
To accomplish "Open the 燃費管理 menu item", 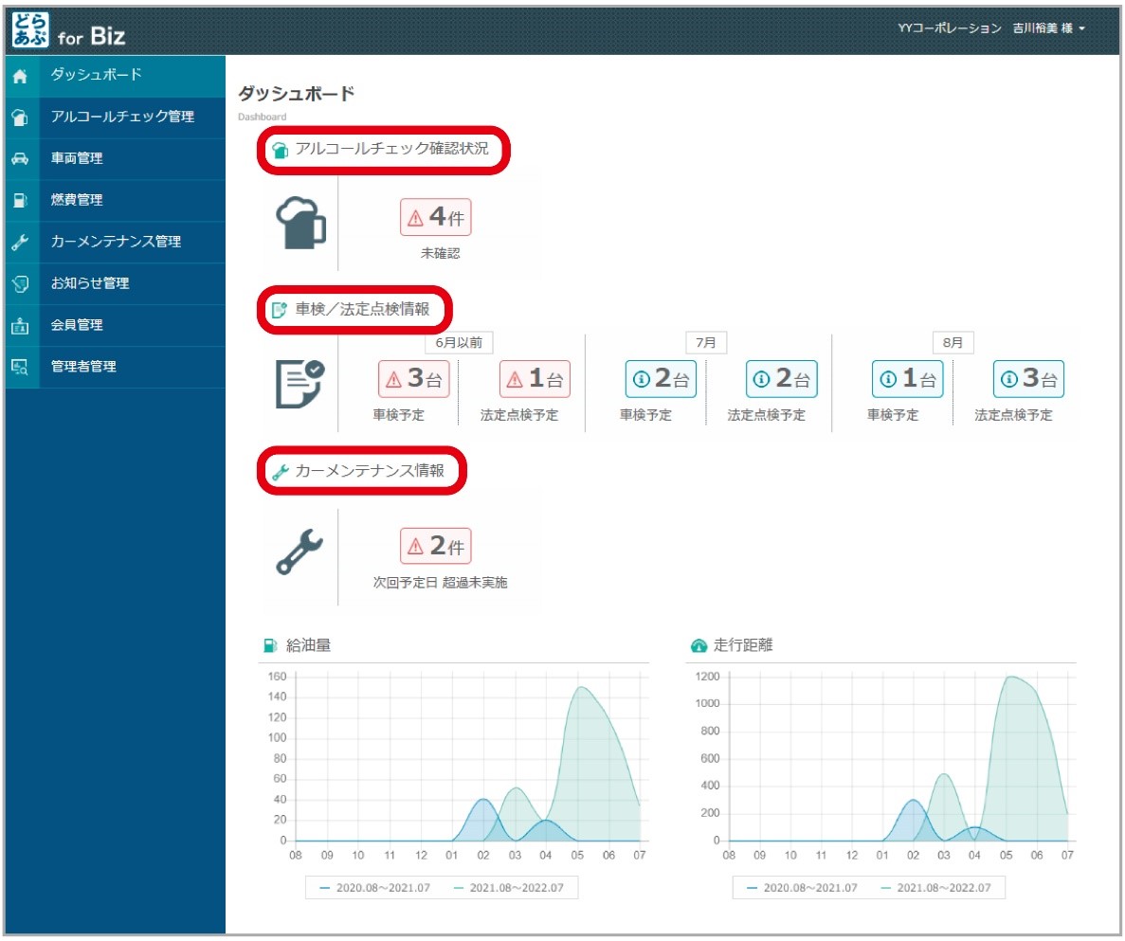I will coord(115,200).
